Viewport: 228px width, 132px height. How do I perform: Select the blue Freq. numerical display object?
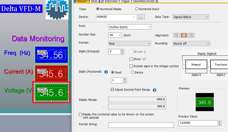[x=51, y=55]
